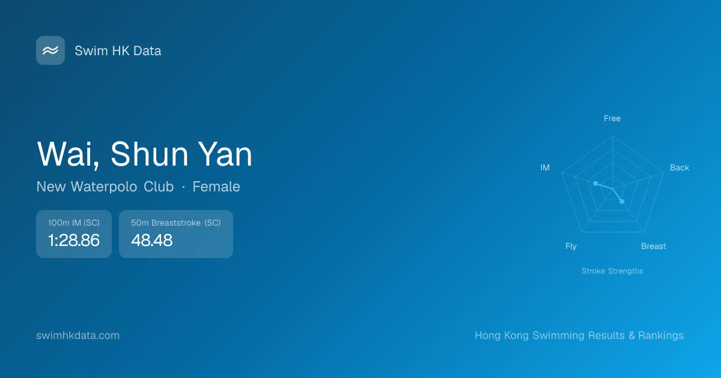Click the Swim HK Data wave logo icon
Image resolution: width=721 pixels, height=378 pixels.
[50, 50]
